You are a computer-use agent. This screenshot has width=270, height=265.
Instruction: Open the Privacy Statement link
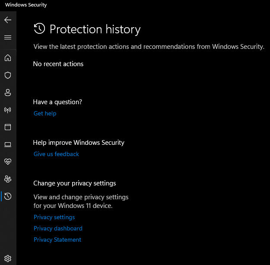click(57, 240)
